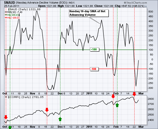The image size is (158, 129).
Task: Click the 2600 value on the COMPQ axis
Action: pyautogui.click(x=151, y=109)
